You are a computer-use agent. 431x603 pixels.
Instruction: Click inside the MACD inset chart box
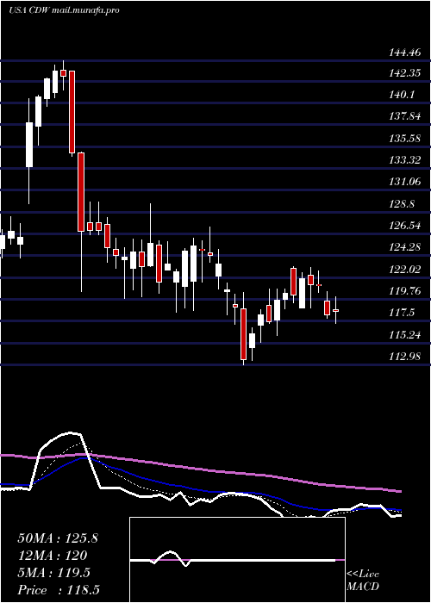(x=237, y=560)
